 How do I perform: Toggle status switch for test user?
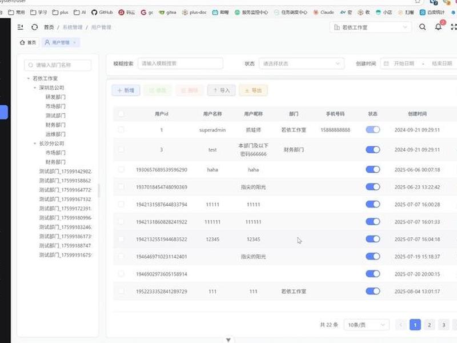(373, 150)
